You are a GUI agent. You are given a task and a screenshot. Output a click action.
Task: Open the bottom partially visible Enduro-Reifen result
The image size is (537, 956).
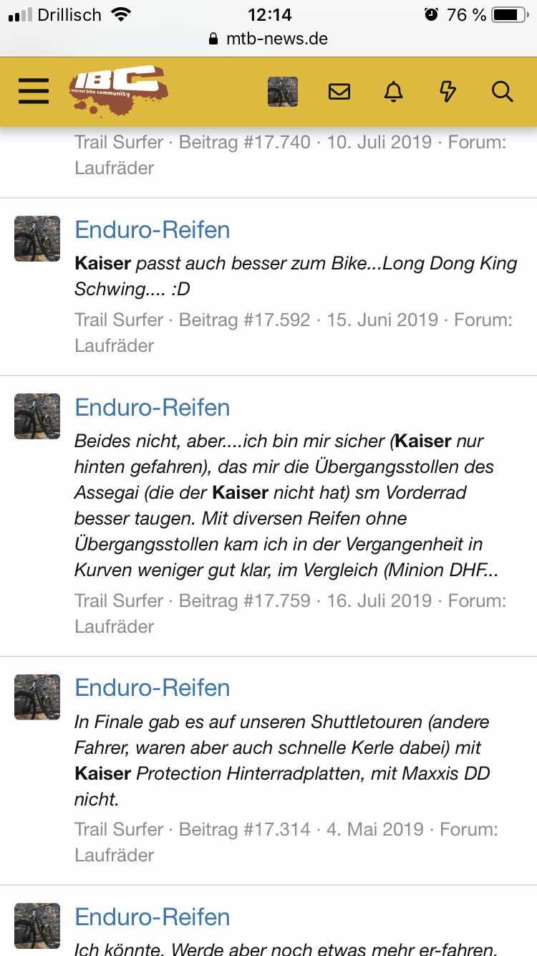pyautogui.click(x=153, y=917)
